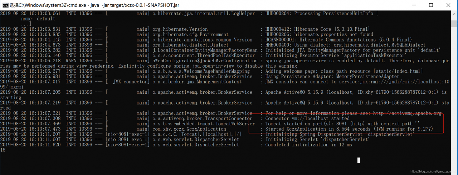The width and height of the screenshot is (458, 175).
Task: Click 'Using dialect: org.hibernate.dialect.MySQL5Dialect' text
Action: click(x=360, y=45)
